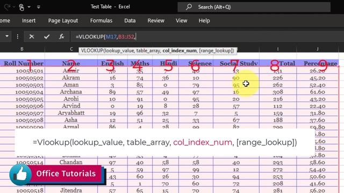Select the name cell Aman

(x=71, y=85)
